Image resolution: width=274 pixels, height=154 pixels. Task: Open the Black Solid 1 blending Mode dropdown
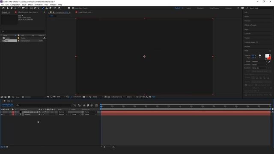point(63,112)
